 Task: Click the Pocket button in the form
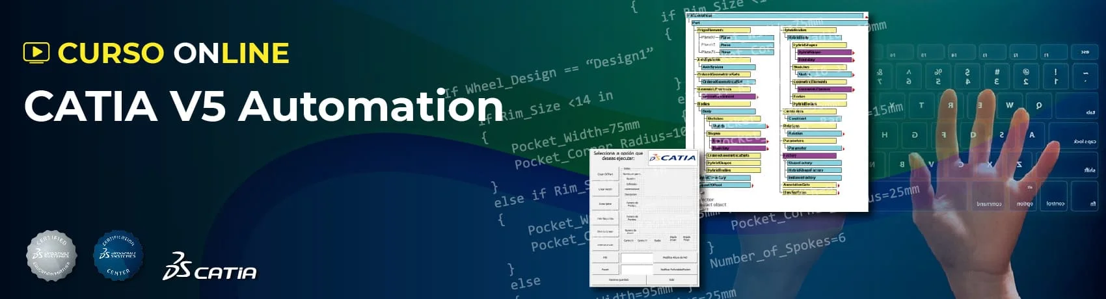point(606,269)
